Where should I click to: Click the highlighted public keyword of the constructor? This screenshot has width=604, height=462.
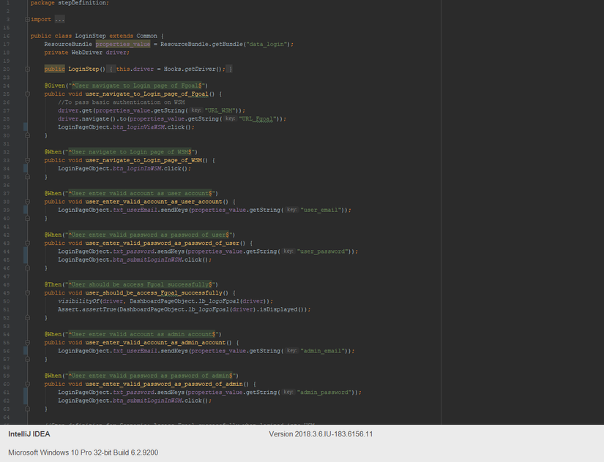54,69
